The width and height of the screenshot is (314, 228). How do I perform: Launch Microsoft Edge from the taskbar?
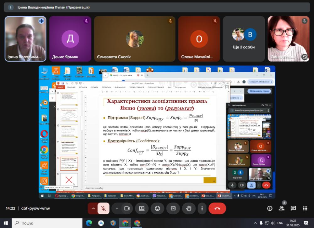click(x=89, y=223)
